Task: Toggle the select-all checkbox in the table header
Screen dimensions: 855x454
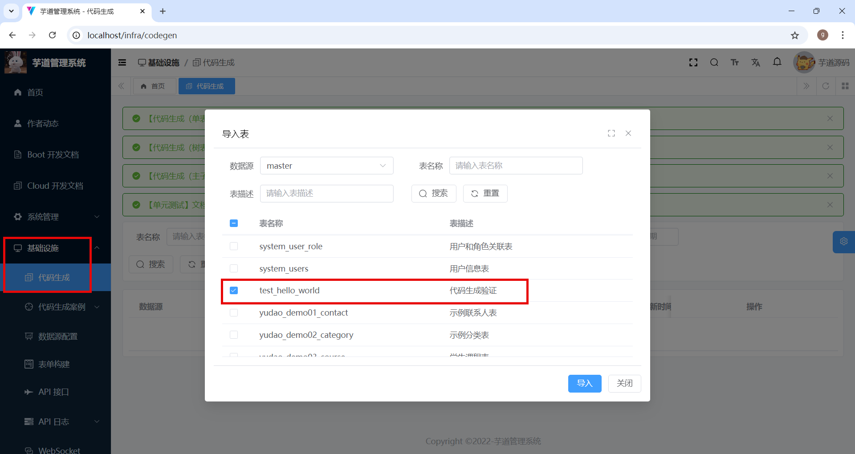Action: tap(234, 223)
